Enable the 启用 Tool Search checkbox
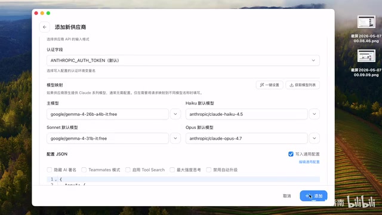Viewport: 382px width, 215px height. pyautogui.click(x=128, y=170)
